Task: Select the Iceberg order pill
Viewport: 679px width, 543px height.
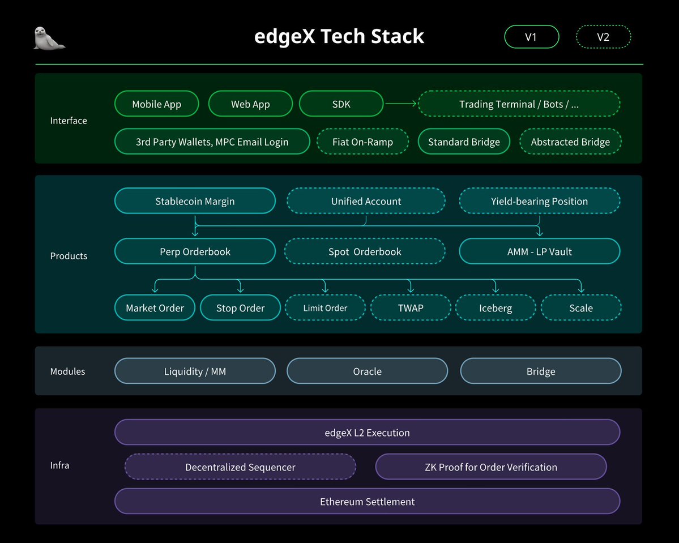Action: click(496, 308)
